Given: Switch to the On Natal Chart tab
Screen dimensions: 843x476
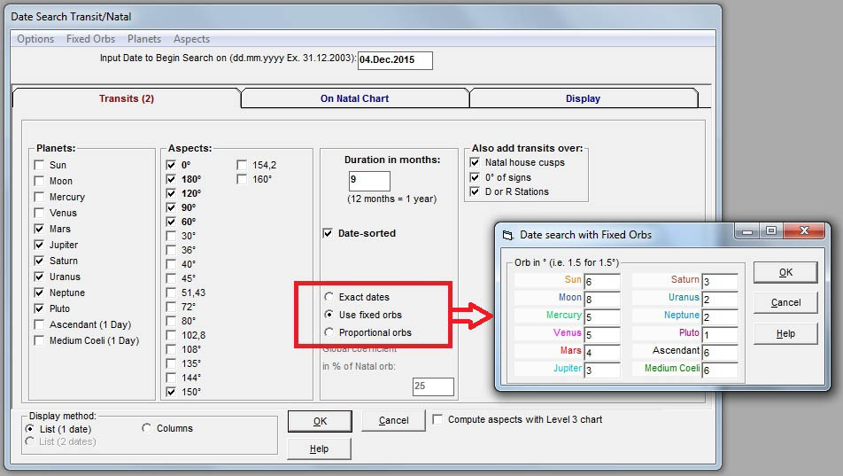Looking at the screenshot, I should coord(354,98).
